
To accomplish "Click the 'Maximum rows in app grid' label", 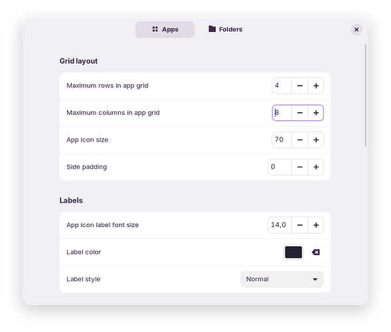I will point(108,86).
